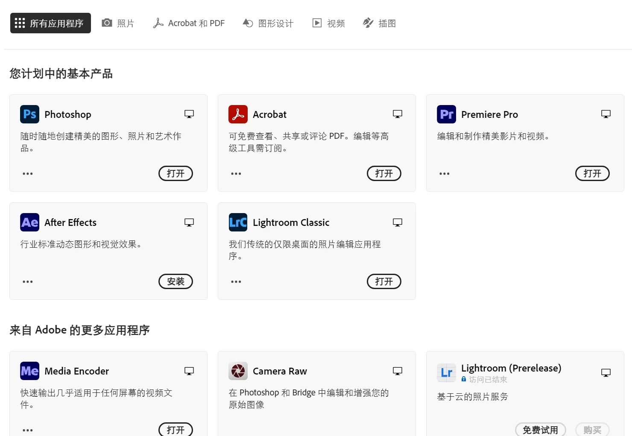Viewport: 632px width, 436px height.
Task: Click the After Effects title text
Action: (70, 222)
